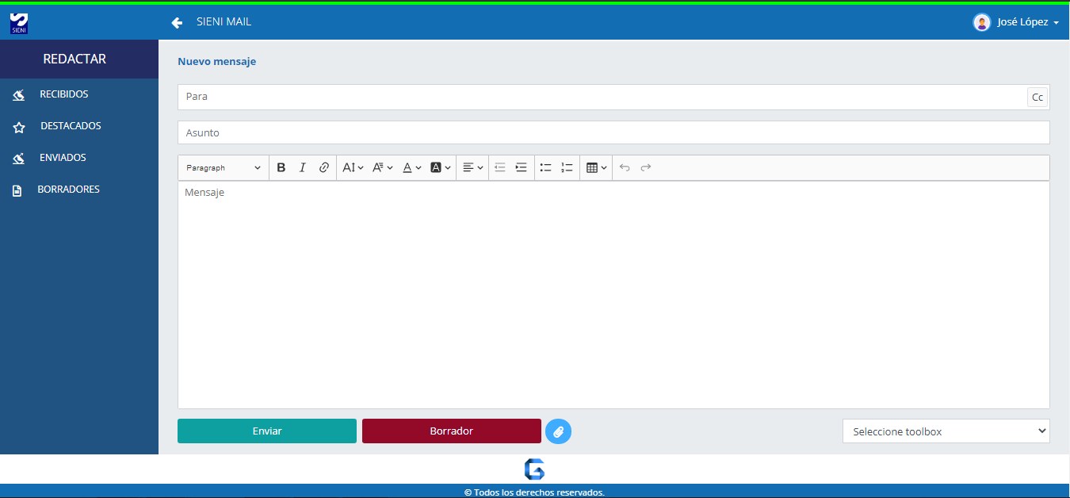1070x498 pixels.
Task: Click the SIENI logo in the header
Action: pos(19,23)
